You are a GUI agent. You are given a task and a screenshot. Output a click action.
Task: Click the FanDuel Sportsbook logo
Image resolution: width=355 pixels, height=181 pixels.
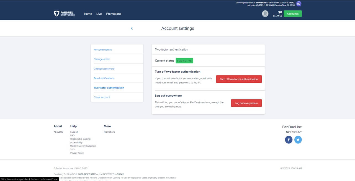click(x=64, y=14)
